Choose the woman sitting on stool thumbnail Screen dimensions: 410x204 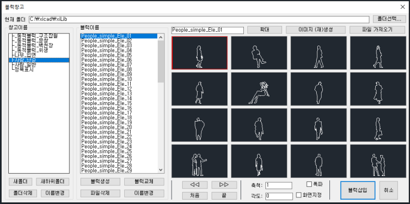[x=259, y=89]
